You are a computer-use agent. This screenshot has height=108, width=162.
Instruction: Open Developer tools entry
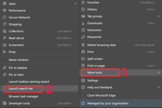(x=19, y=103)
